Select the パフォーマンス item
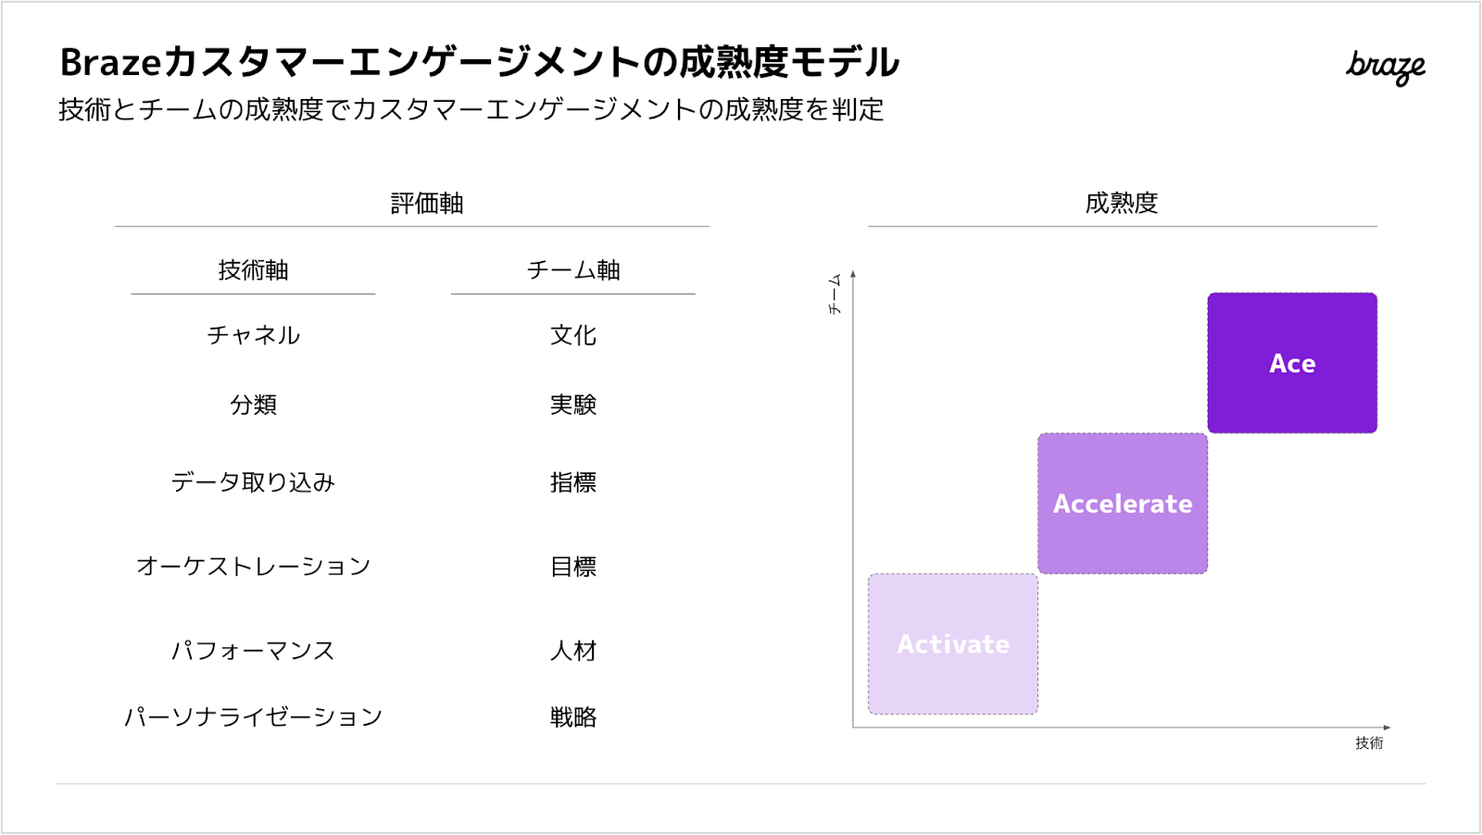Viewport: 1482px width, 835px height. (253, 651)
